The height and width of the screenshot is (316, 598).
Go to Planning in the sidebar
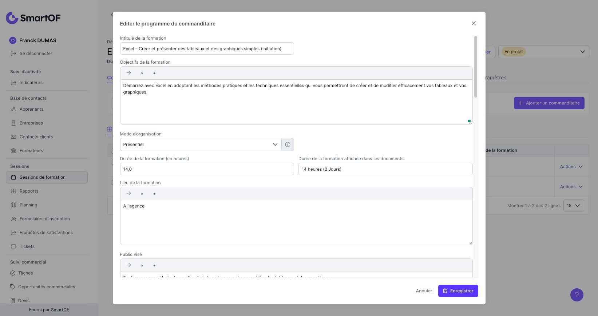click(x=28, y=205)
